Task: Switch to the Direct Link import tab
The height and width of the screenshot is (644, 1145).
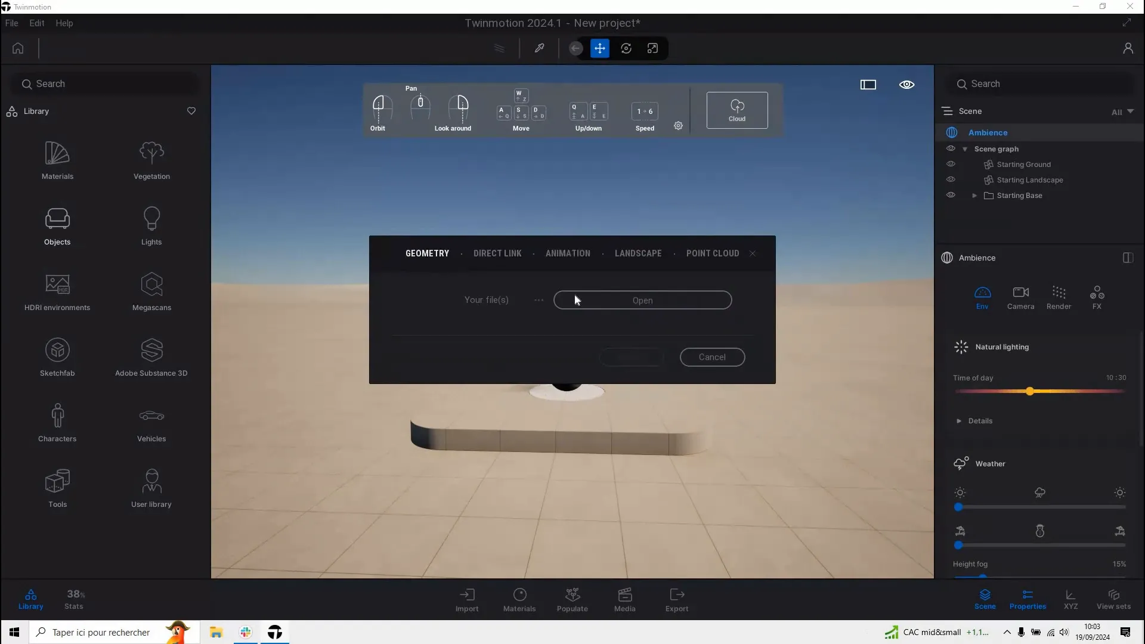Action: (x=497, y=253)
